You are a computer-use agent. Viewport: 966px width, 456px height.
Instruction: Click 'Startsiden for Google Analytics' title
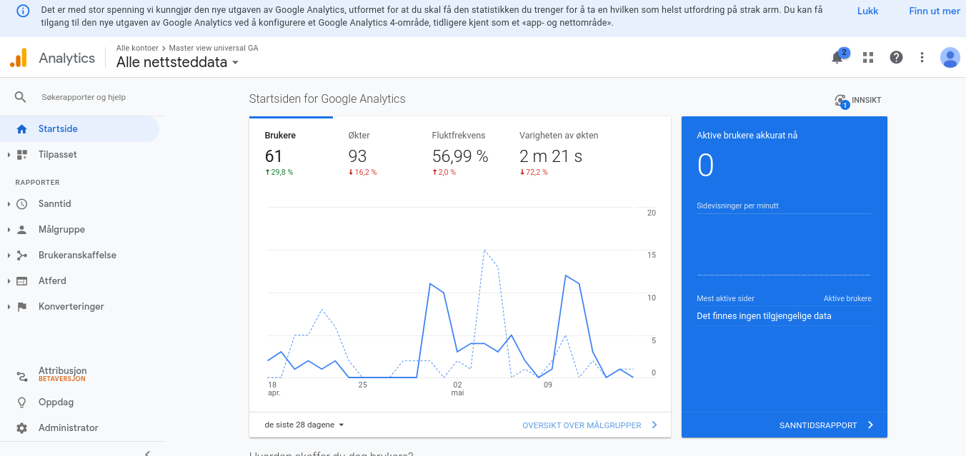pyautogui.click(x=327, y=99)
